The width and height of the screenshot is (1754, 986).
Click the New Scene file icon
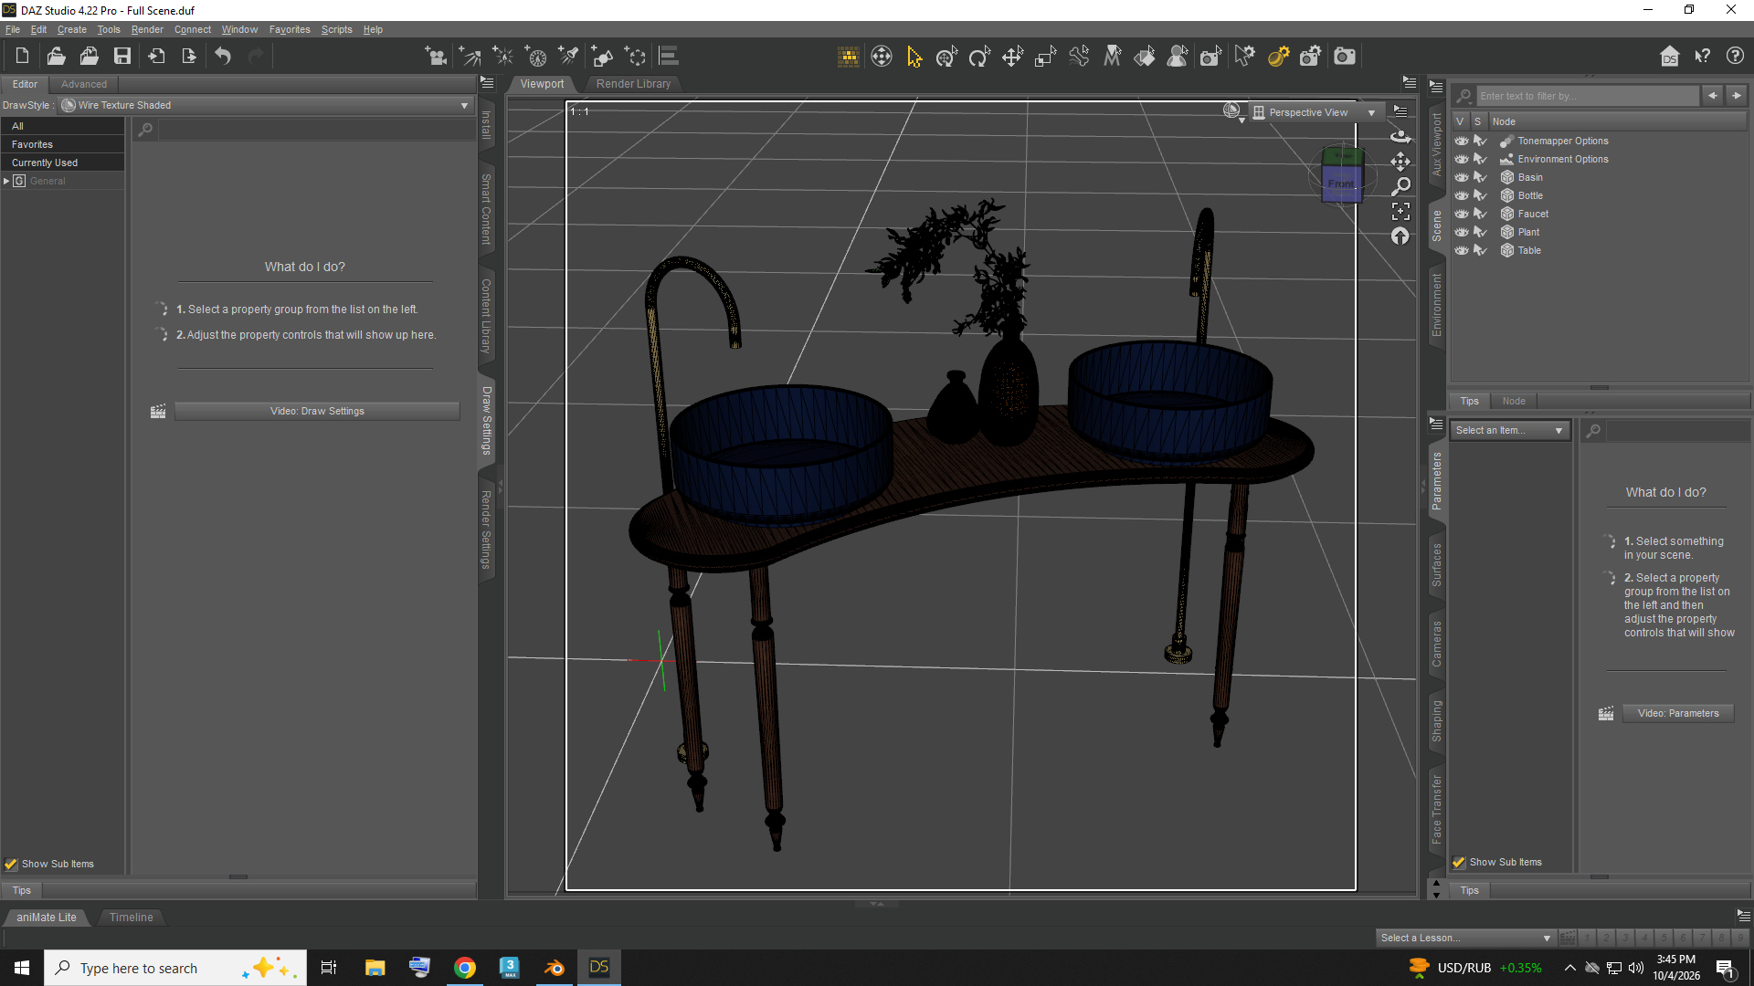(22, 57)
